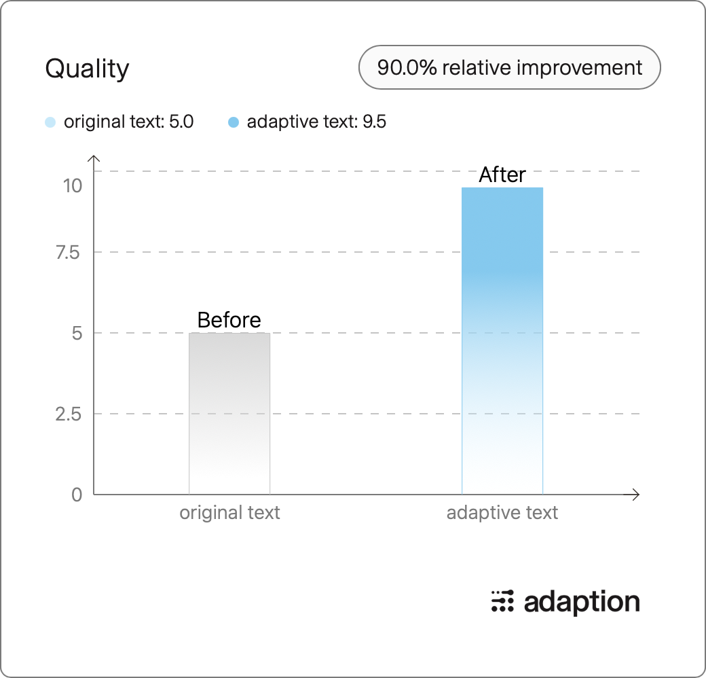Viewport: 706px width, 678px height.
Task: Click the adaption brand wordmark text
Action: [582, 602]
